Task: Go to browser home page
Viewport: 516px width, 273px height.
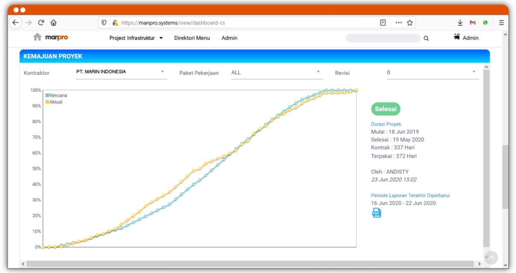Action: tap(53, 23)
